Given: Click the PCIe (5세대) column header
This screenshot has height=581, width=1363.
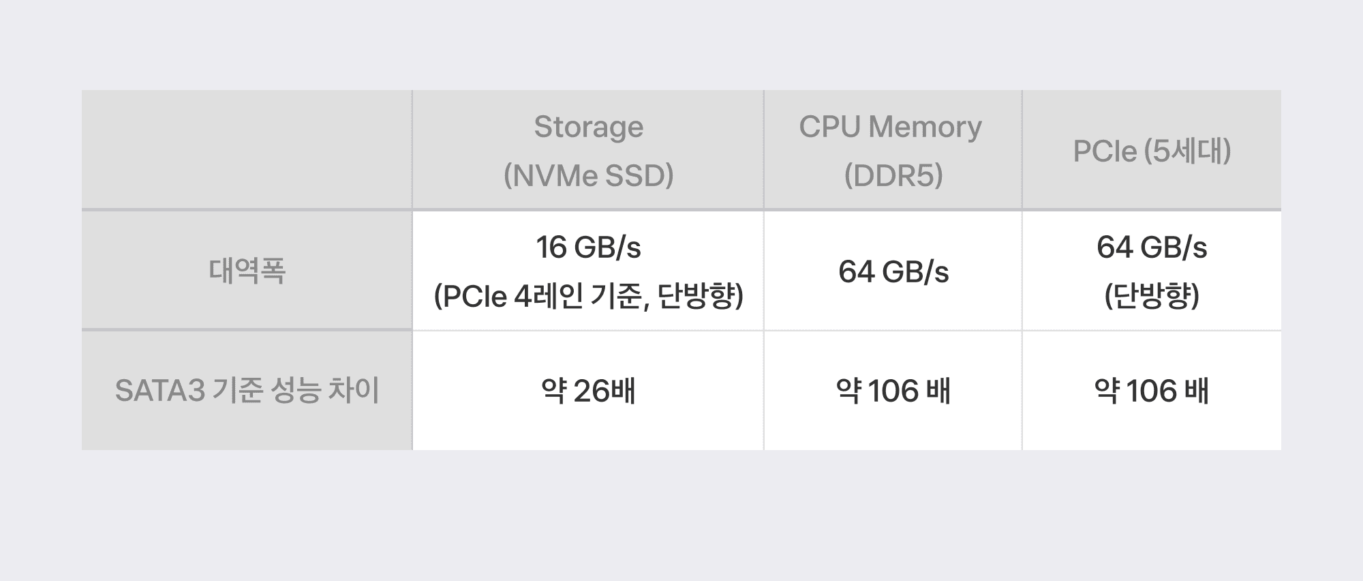Looking at the screenshot, I should [1152, 151].
